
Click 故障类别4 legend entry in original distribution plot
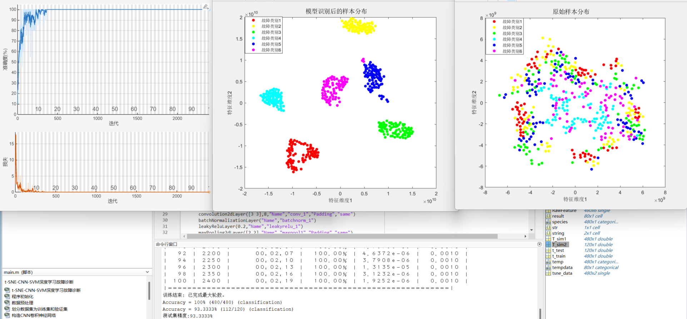(x=512, y=39)
